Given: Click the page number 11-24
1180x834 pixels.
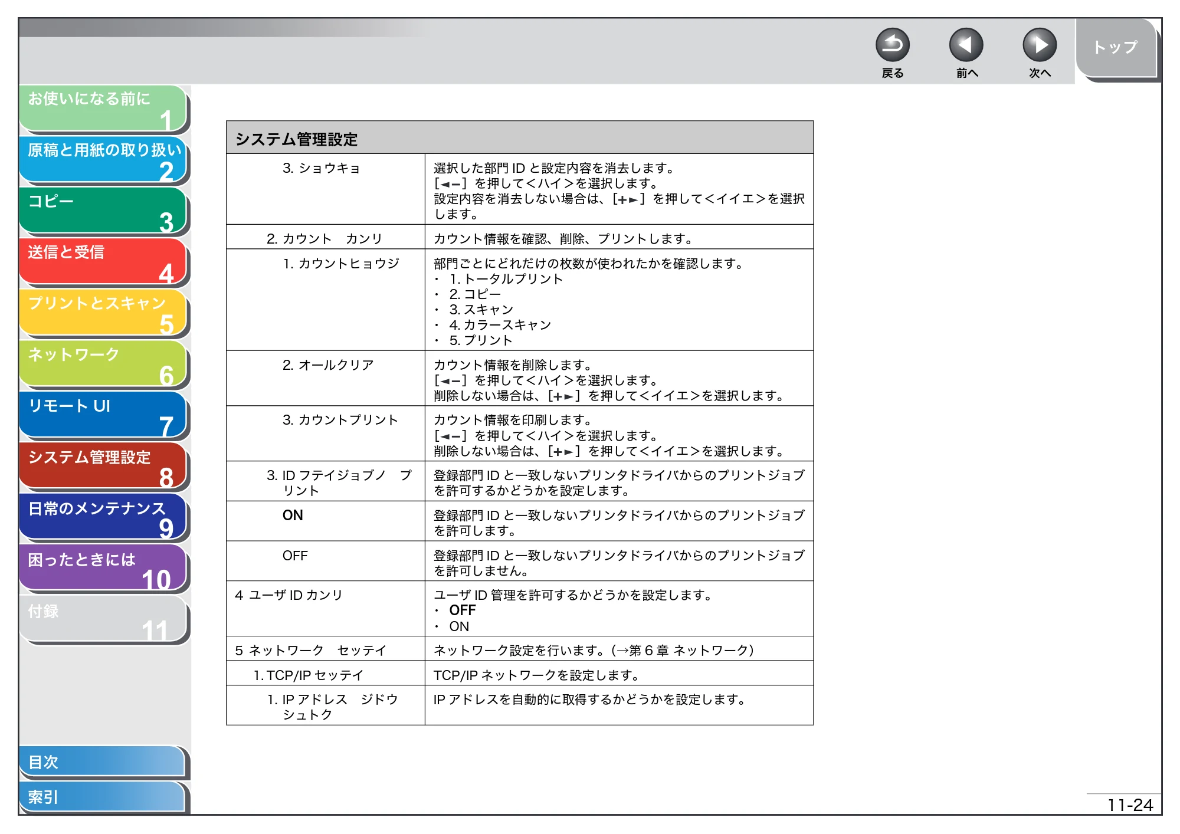Looking at the screenshot, I should point(1130,805).
